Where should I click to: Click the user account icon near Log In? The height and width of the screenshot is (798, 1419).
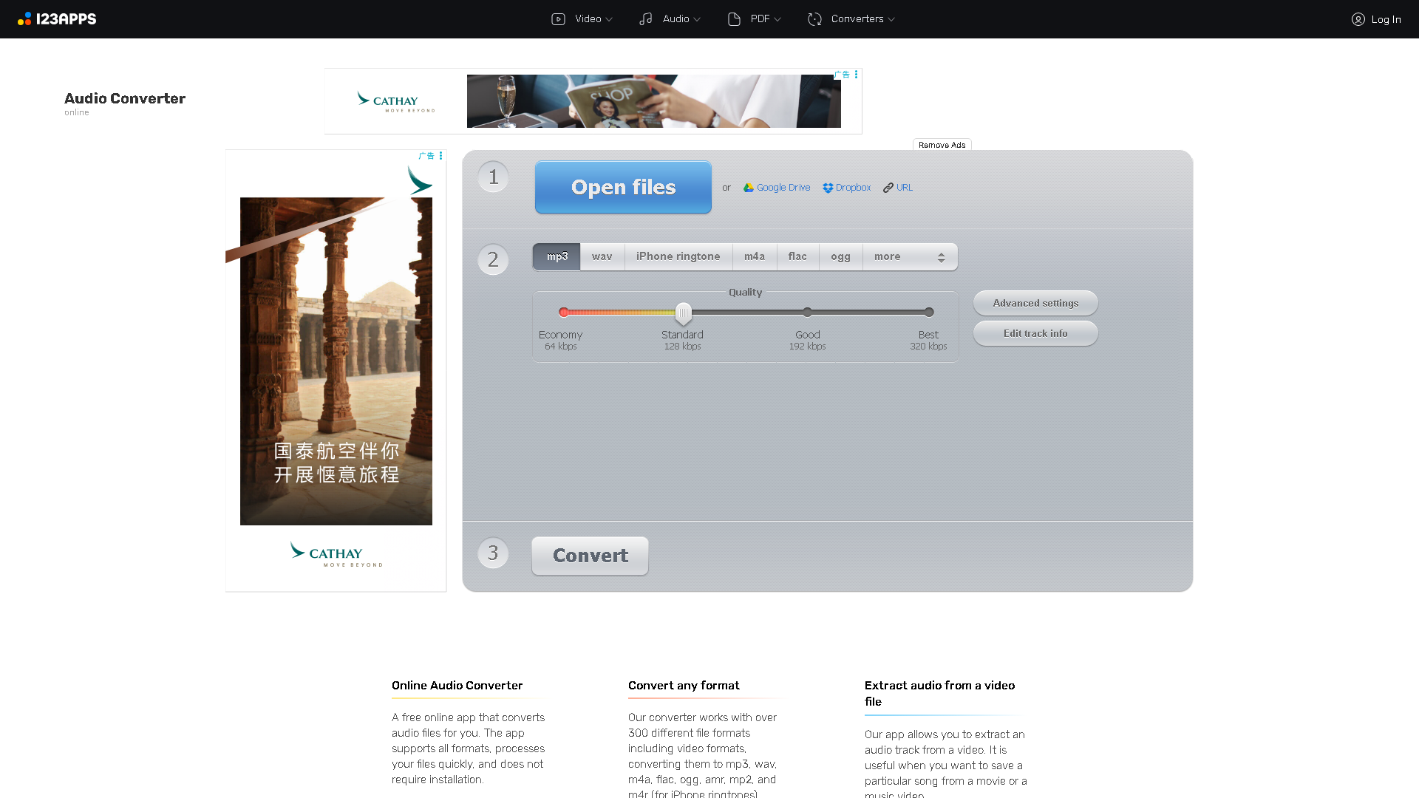[1357, 19]
